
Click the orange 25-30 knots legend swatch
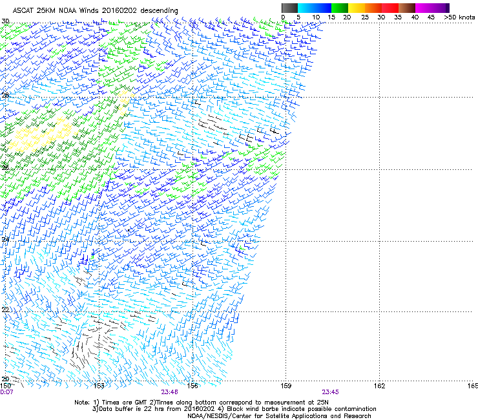pos(373,8)
